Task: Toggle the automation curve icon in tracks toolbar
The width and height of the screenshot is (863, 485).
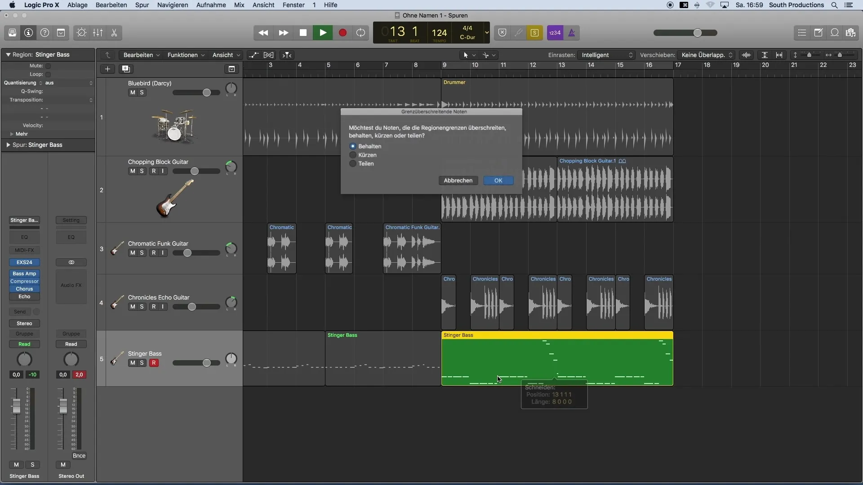Action: click(254, 55)
